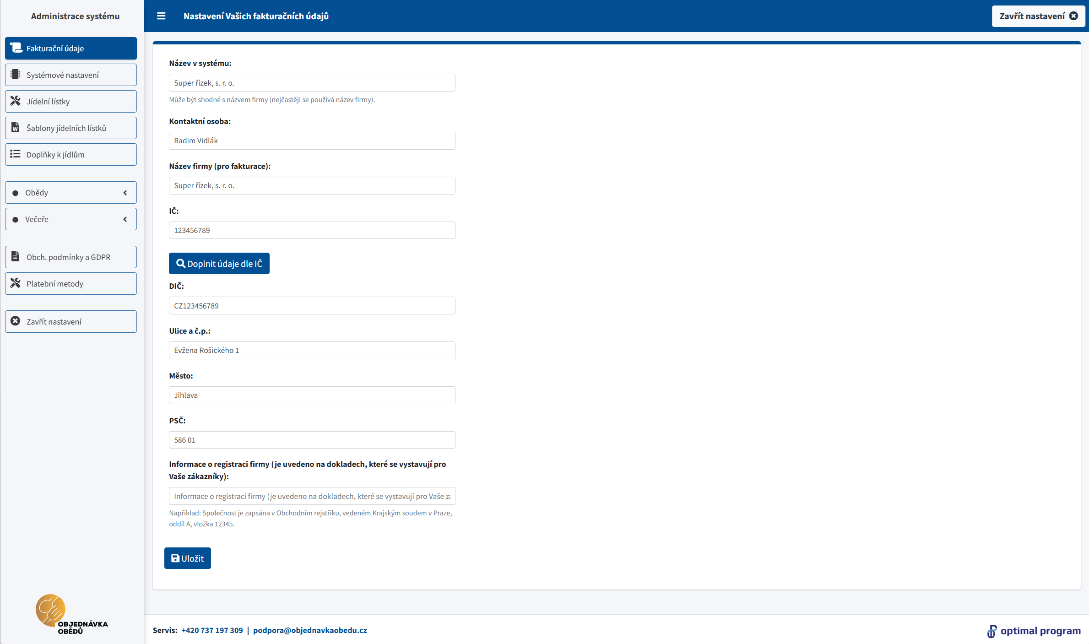1089x644 pixels.
Task: Click the support phone number link
Action: [212, 630]
